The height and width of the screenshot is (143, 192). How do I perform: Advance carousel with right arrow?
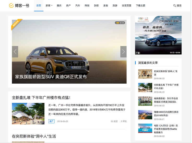(123, 52)
